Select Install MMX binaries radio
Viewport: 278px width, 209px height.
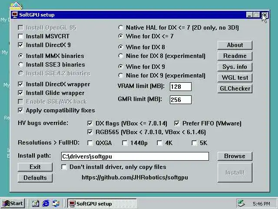click(x=21, y=56)
